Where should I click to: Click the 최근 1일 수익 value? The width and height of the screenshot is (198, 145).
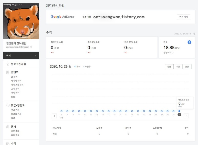click(x=55, y=48)
